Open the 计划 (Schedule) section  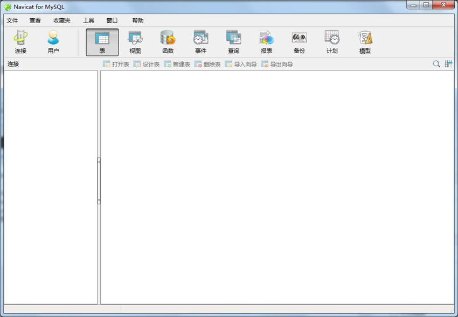[332, 42]
